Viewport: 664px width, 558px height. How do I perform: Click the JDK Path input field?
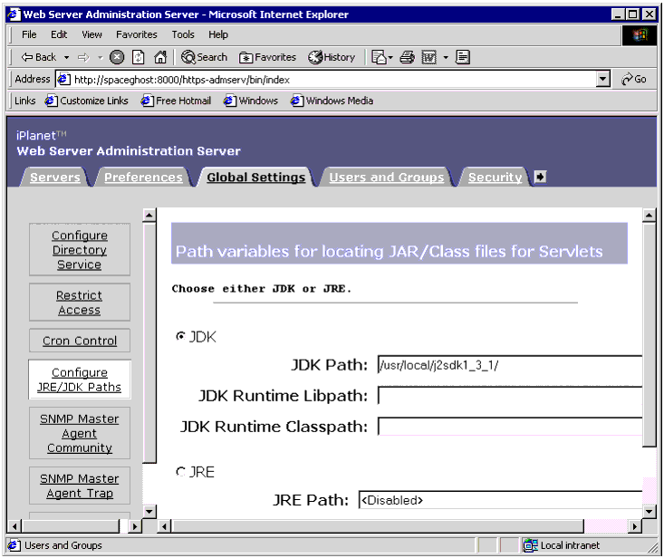tap(510, 364)
